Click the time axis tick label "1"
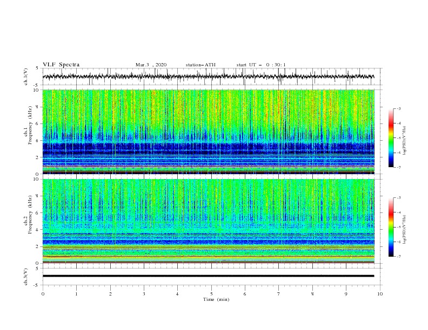428x330 pixels. point(76,294)
